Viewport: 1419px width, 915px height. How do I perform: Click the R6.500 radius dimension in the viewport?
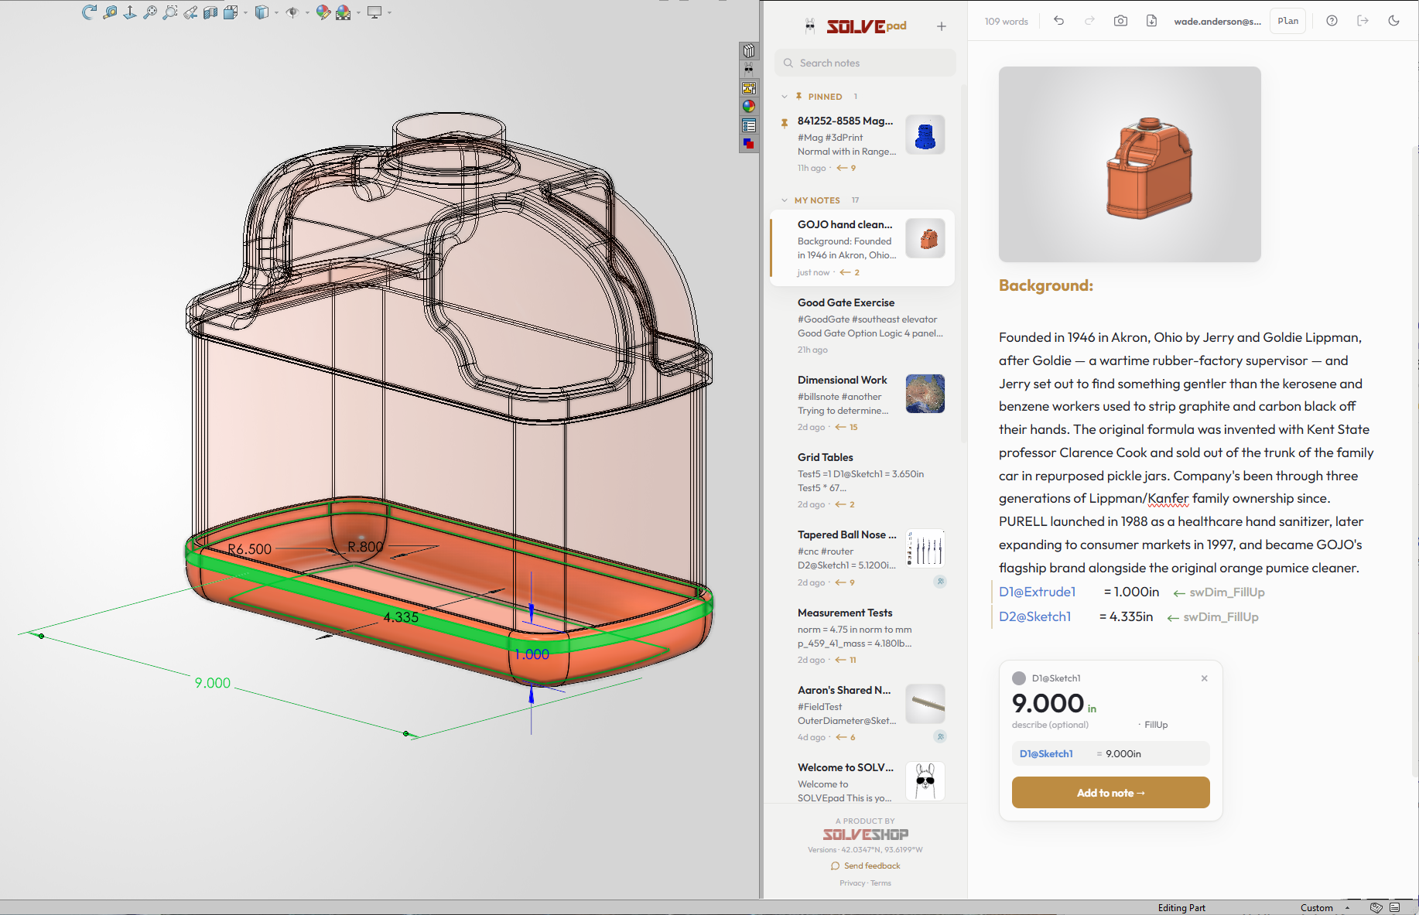click(x=249, y=549)
